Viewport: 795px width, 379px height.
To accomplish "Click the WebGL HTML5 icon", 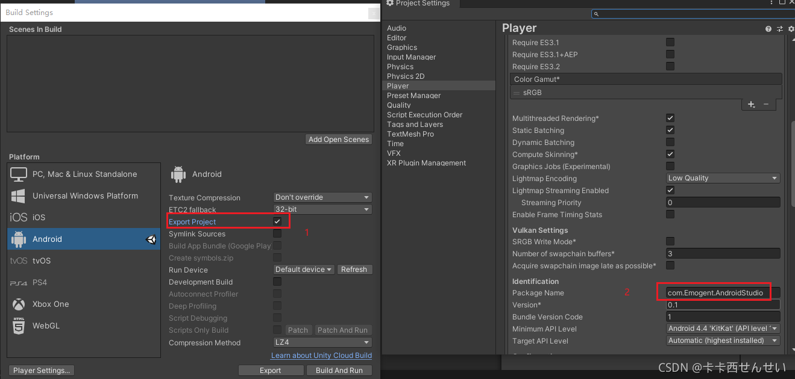I will tap(19, 325).
